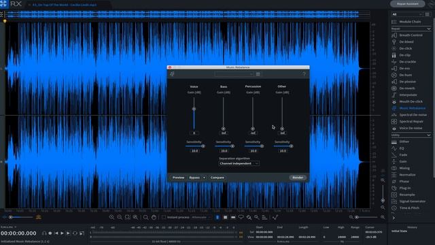The width and height of the screenshot is (435, 245).
Task: Toggle the frequency selection tool
Action: (233, 218)
